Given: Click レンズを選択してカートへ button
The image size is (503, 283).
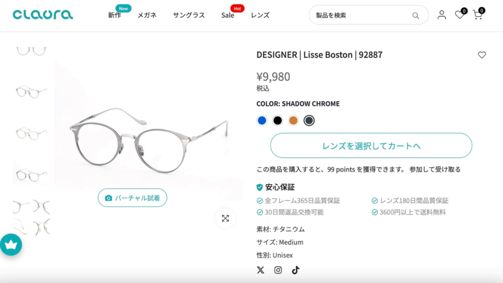Looking at the screenshot, I should pos(371,146).
